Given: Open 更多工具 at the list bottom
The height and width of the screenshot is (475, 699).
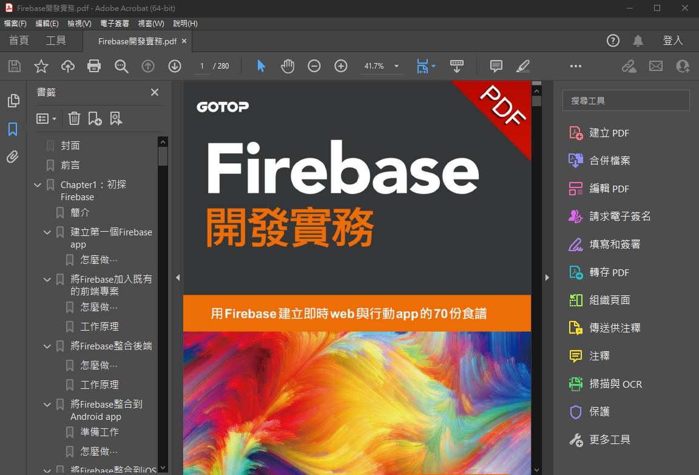Looking at the screenshot, I should pos(599,440).
